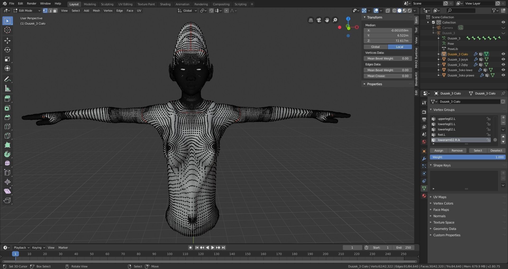Expand the Geometry Data section
The height and width of the screenshot is (269, 508).
pos(444,229)
